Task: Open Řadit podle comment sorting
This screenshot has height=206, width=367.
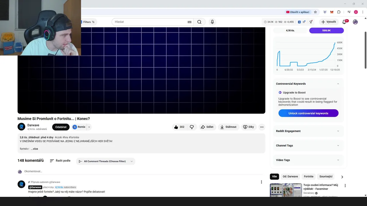Action: 60,161
